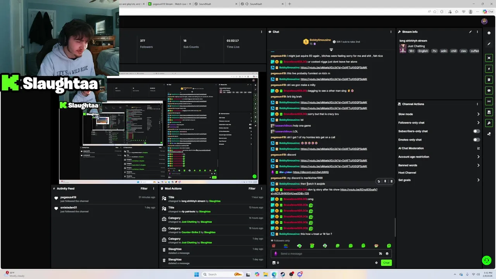This screenshot has height=279, width=496.
Task: Edit stream info with the pencil icon
Action: [x=470, y=32]
